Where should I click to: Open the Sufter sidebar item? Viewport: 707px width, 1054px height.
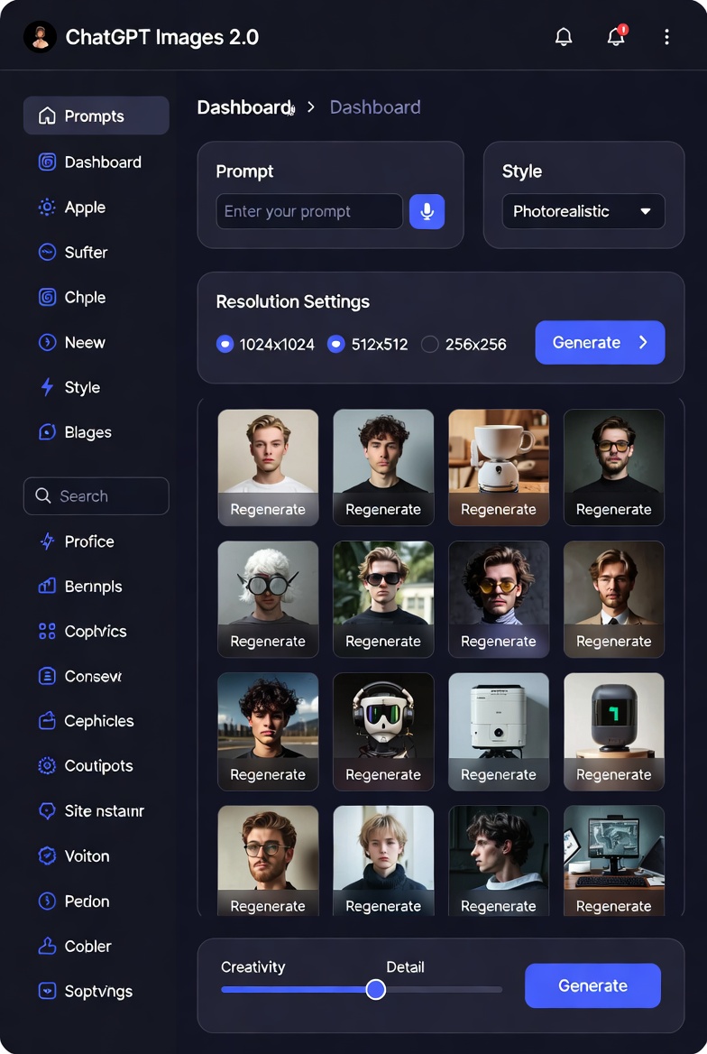96,252
